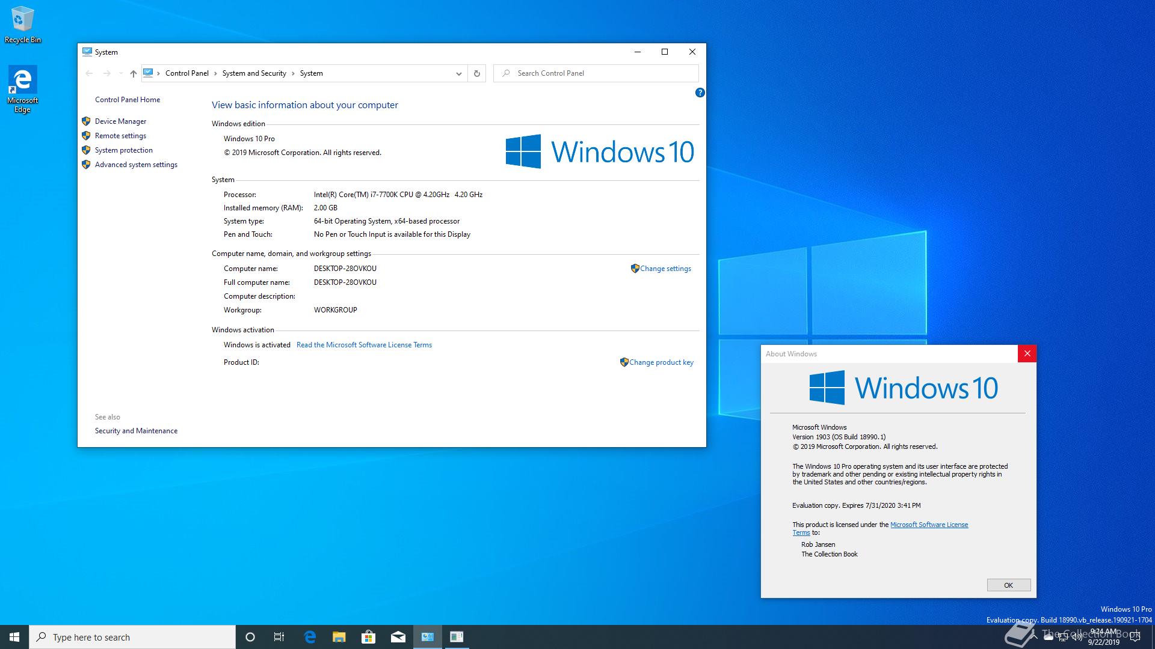The height and width of the screenshot is (649, 1155).
Task: Open Microsoft Software License Terms in About Windows
Action: [929, 525]
